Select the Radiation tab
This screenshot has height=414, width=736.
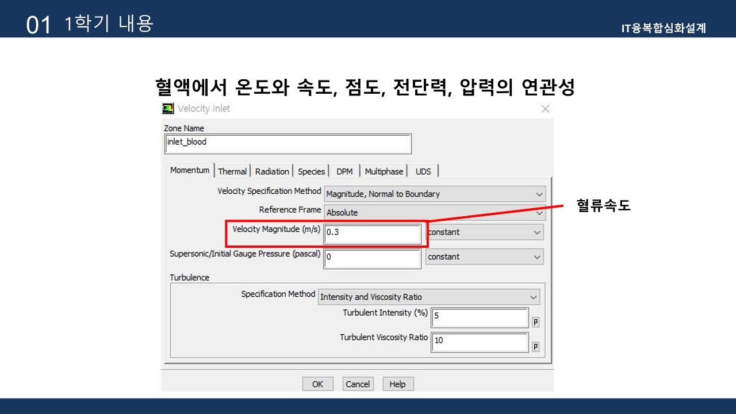click(272, 171)
